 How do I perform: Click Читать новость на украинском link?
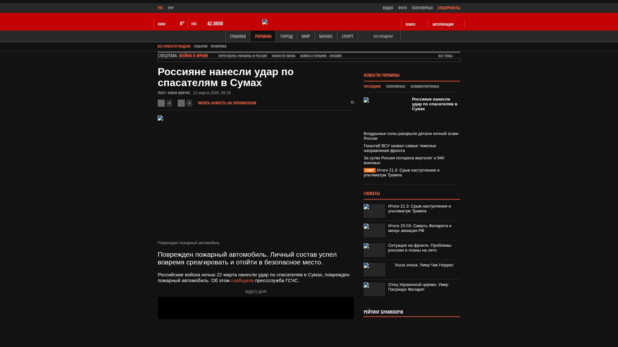(x=227, y=103)
